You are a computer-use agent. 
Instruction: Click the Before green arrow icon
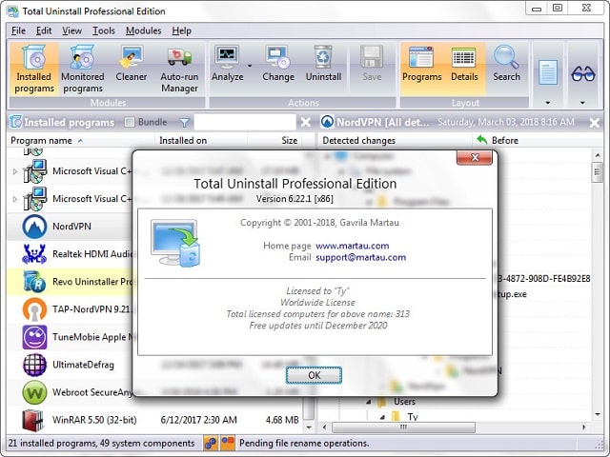481,140
